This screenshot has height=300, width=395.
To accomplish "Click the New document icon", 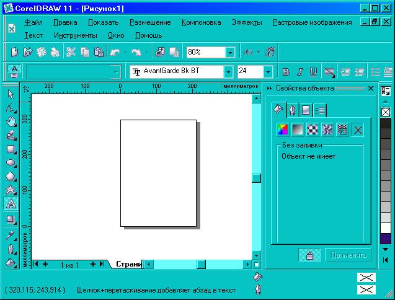I will point(15,52).
